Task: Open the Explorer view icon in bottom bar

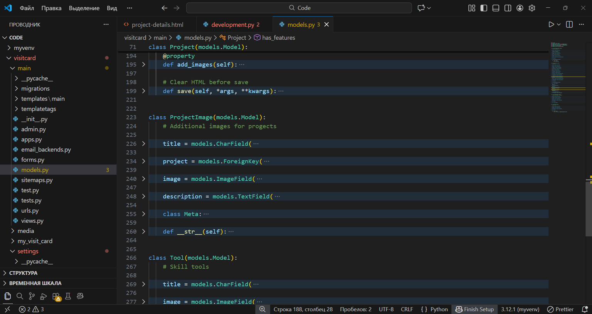Action: (x=8, y=296)
